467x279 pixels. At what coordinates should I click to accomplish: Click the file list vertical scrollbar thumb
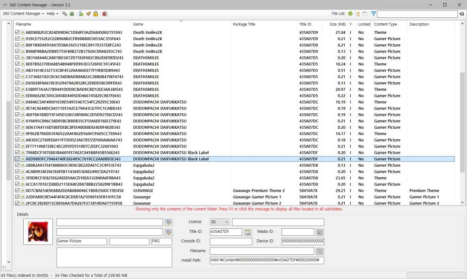pos(462,122)
